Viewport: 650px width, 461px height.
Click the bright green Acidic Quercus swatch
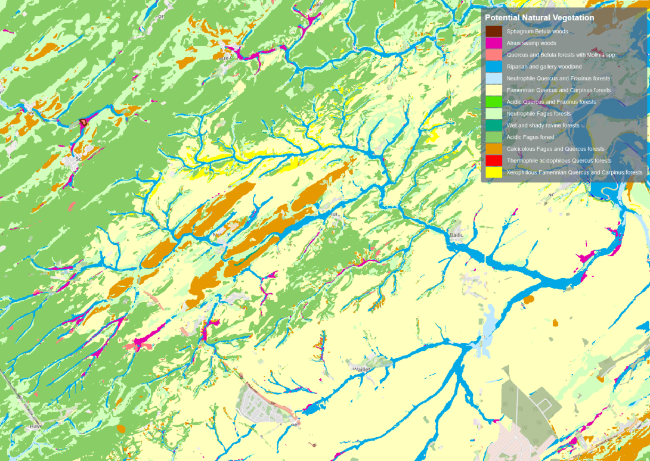point(495,101)
